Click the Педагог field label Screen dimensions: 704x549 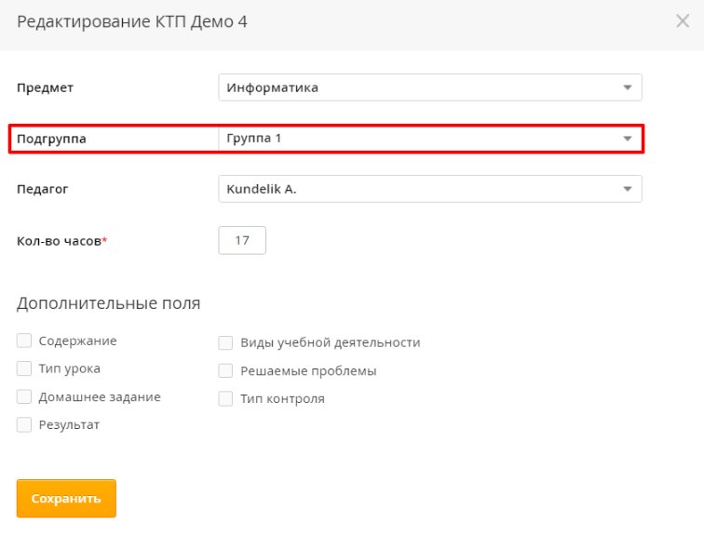(43, 189)
